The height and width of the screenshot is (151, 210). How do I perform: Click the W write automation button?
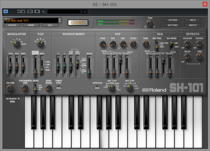pos(23,12)
